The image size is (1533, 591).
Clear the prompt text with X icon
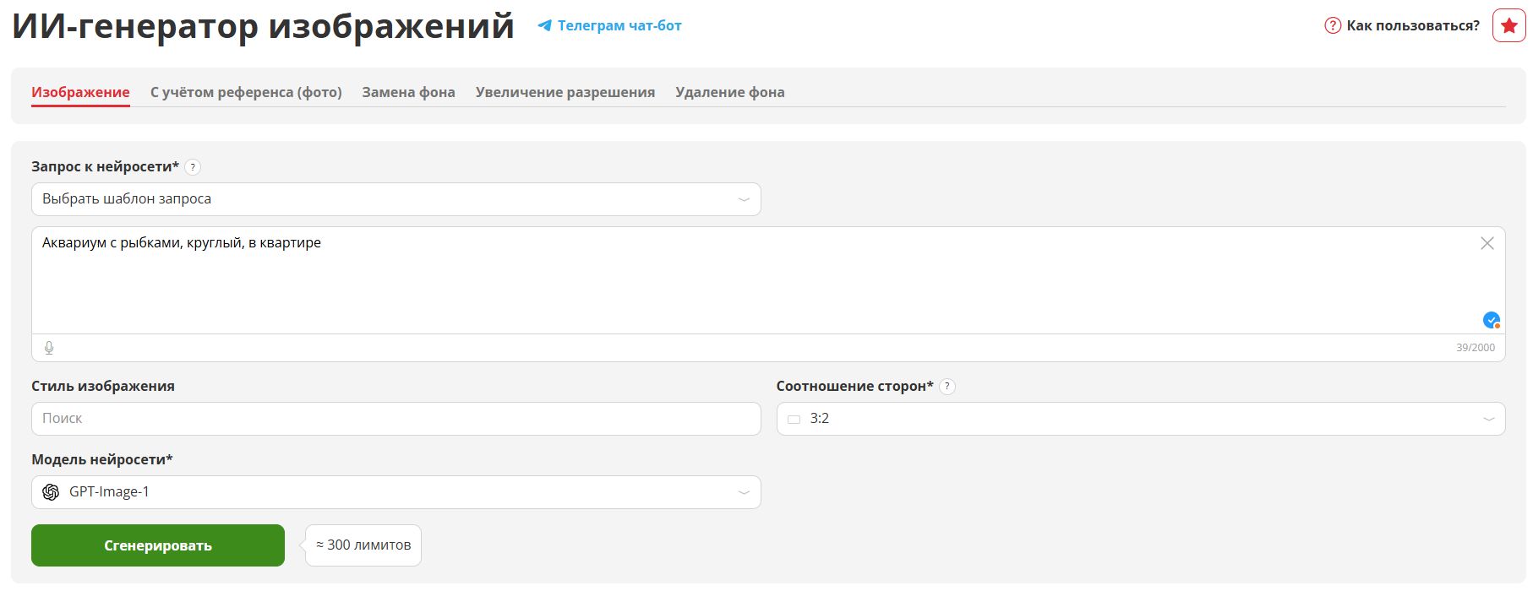1487,243
